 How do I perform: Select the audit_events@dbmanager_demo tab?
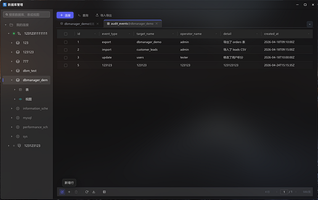pos(132,24)
